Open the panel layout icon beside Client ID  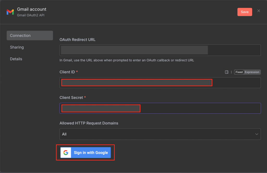tap(227, 72)
